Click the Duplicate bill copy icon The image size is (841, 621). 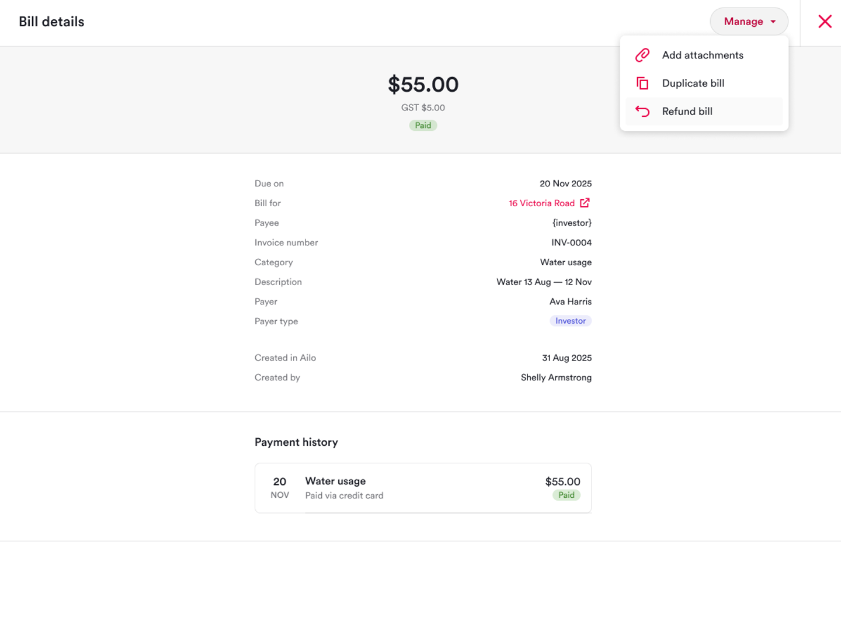(x=642, y=84)
